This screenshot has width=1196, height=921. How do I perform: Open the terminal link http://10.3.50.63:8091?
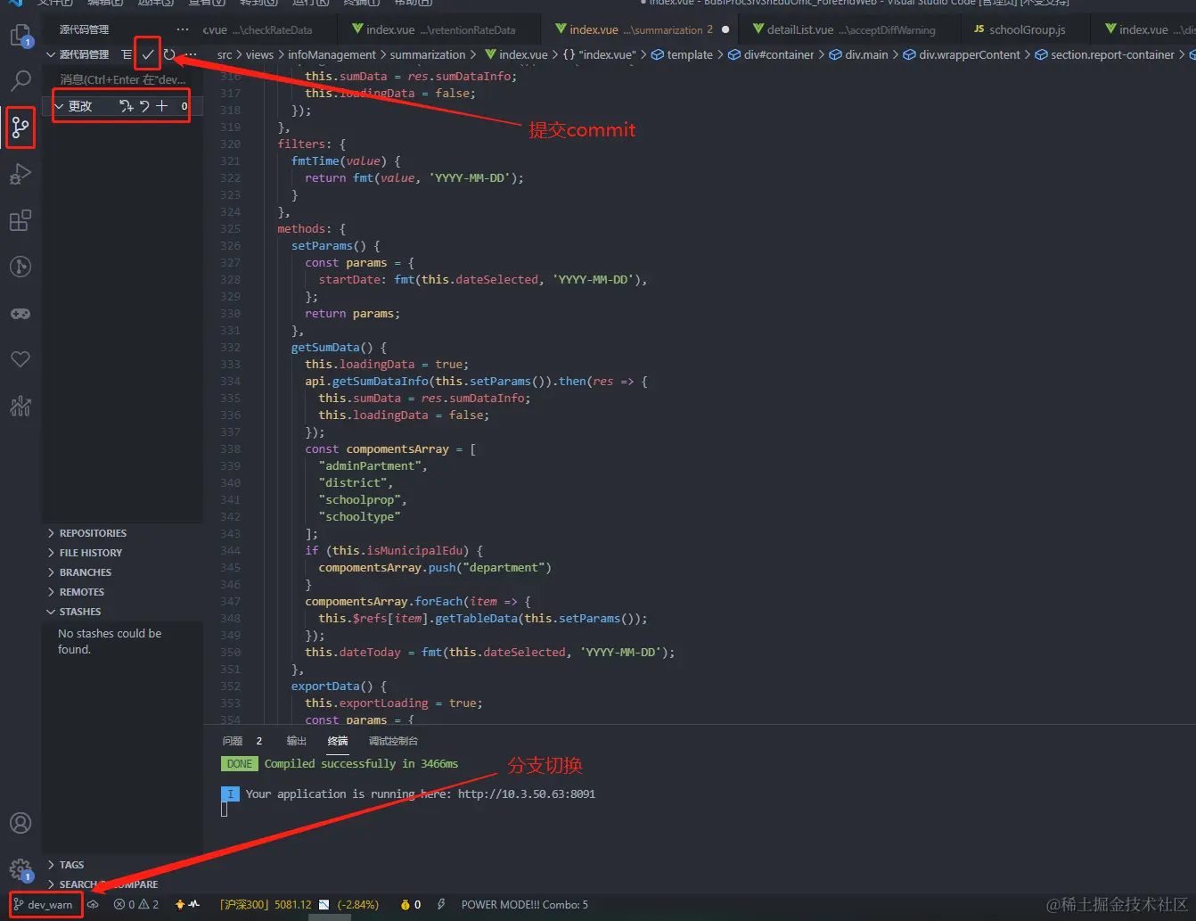pyautogui.click(x=527, y=794)
